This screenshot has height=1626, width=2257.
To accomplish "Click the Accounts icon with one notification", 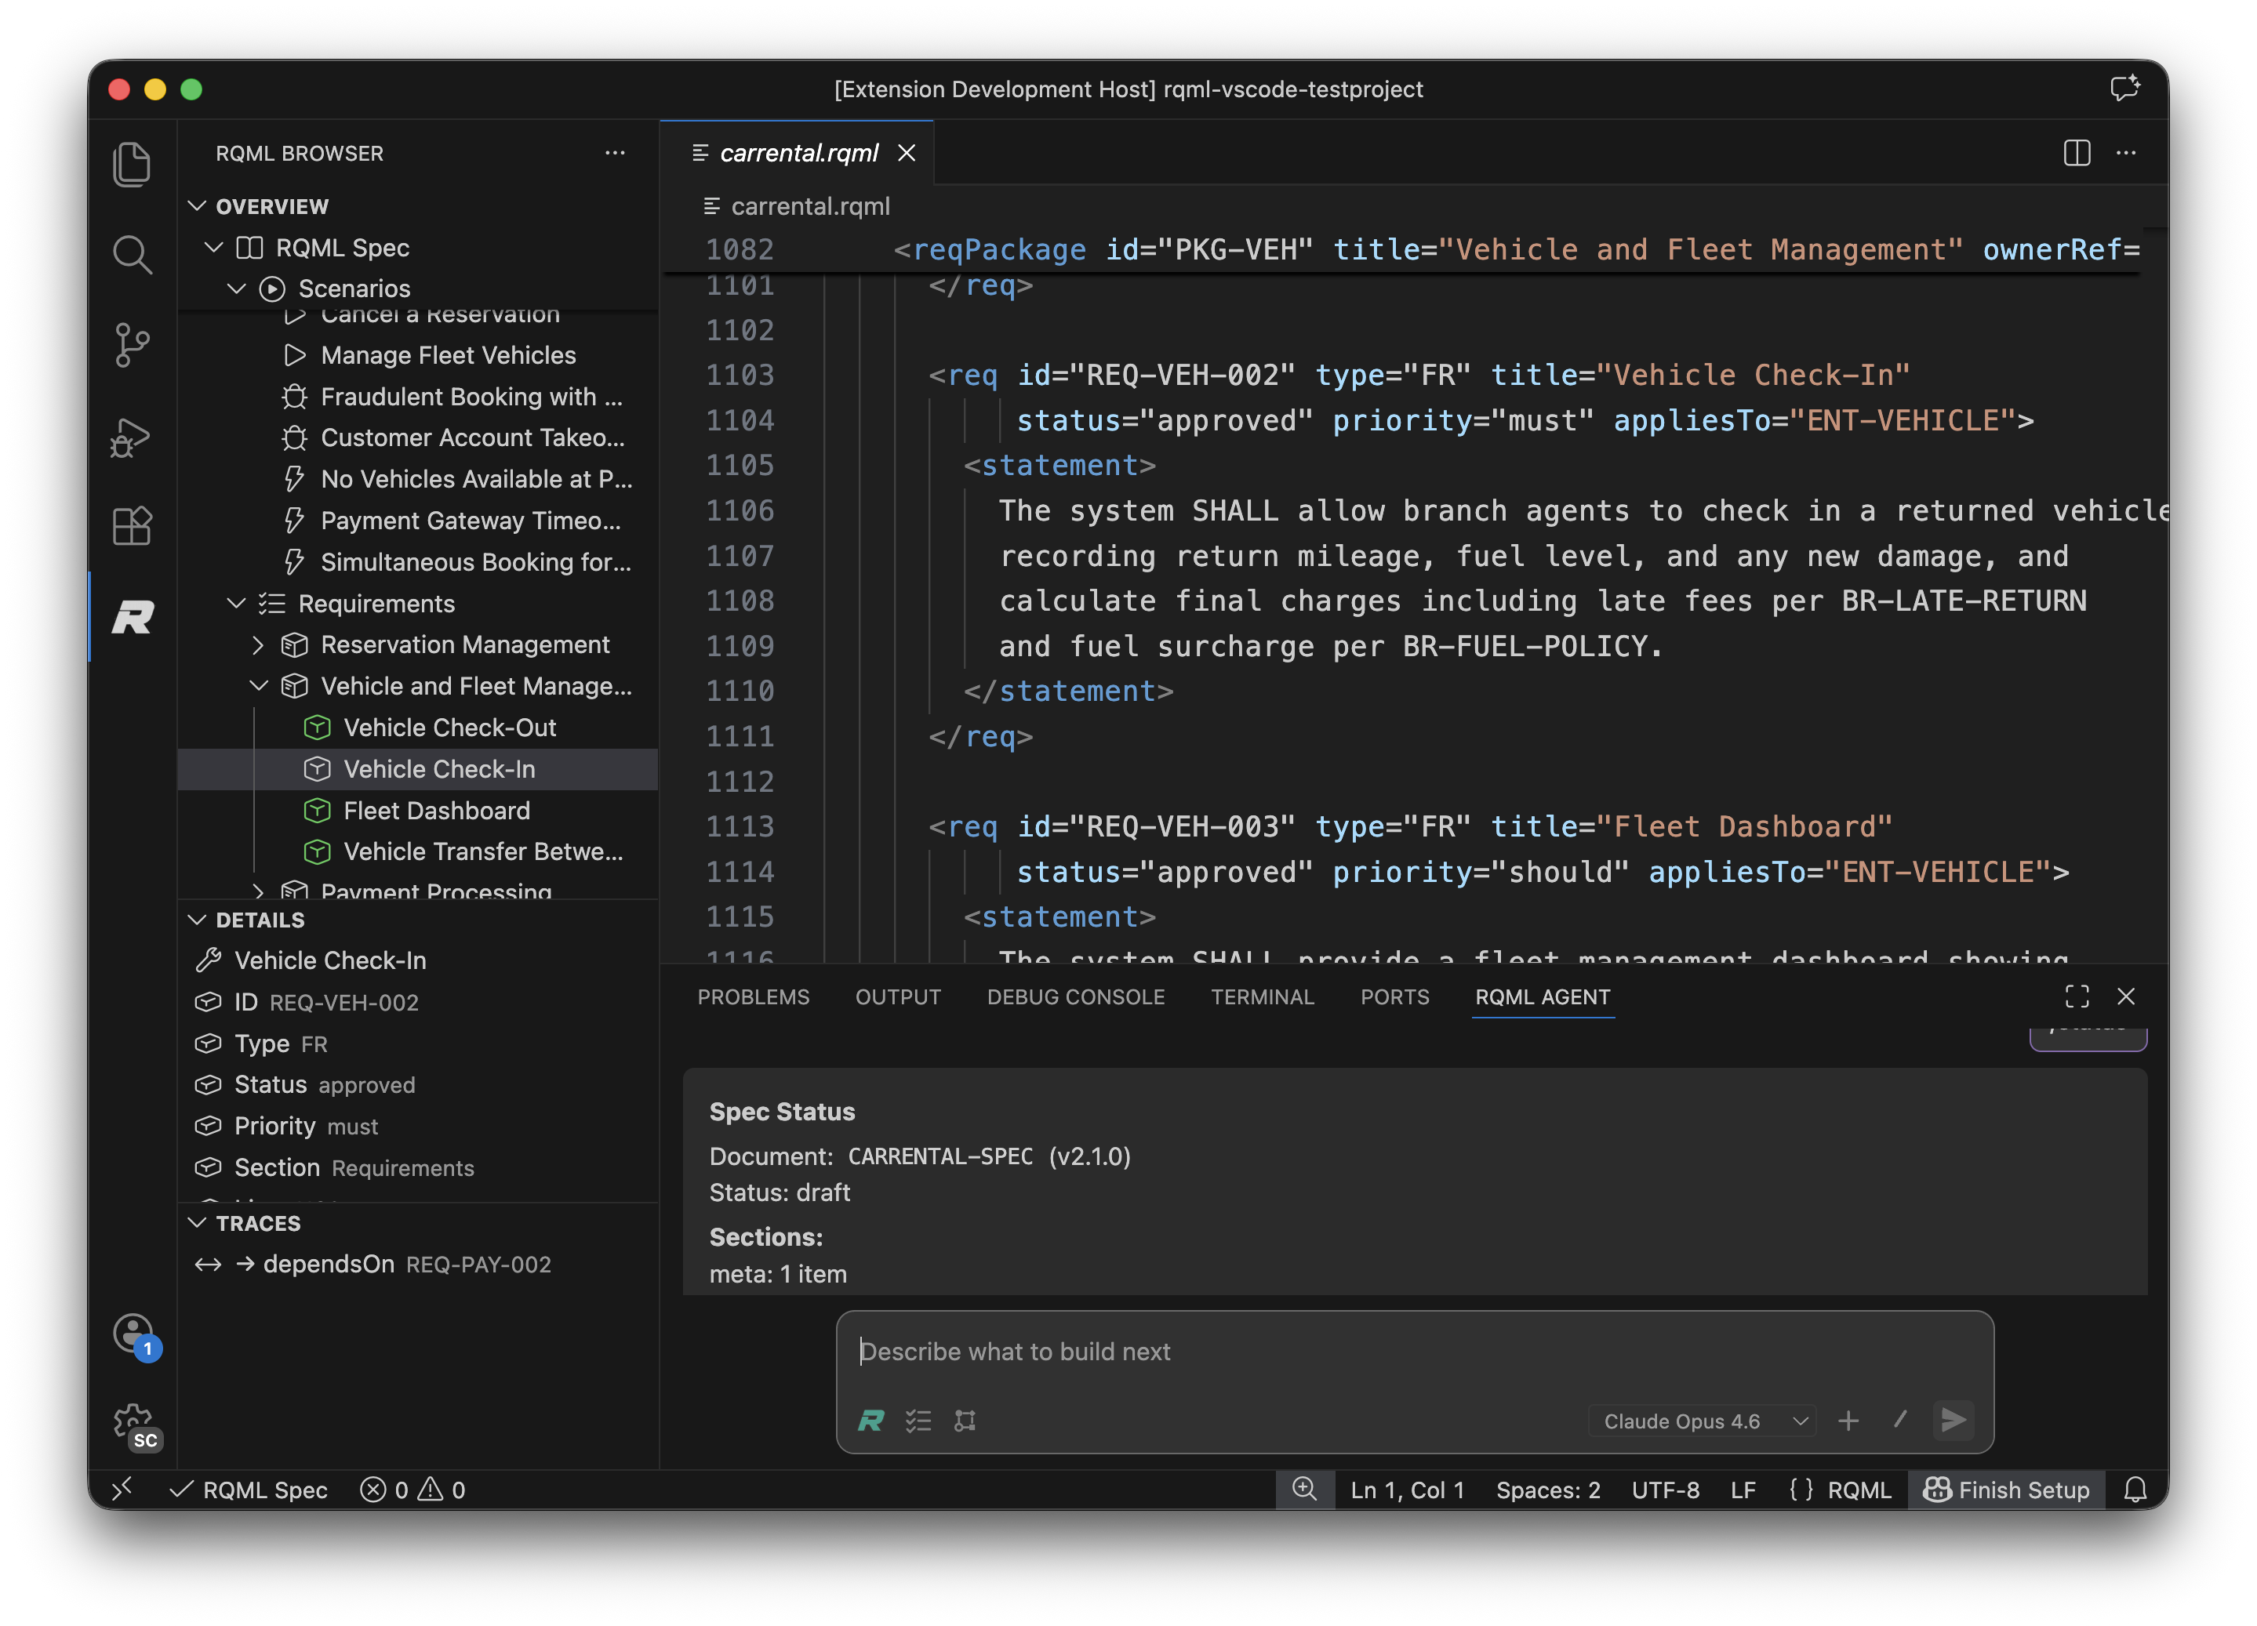I will 133,1334.
